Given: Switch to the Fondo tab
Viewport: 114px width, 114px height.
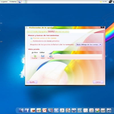Looking at the screenshot, I should tap(35, 32).
